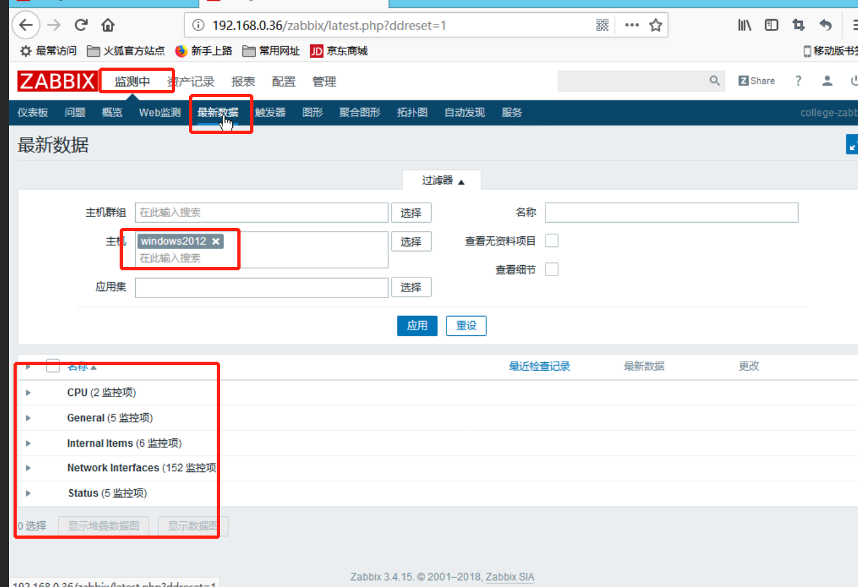Focus the 应用集 input field
This screenshot has height=587, width=858.
(262, 287)
